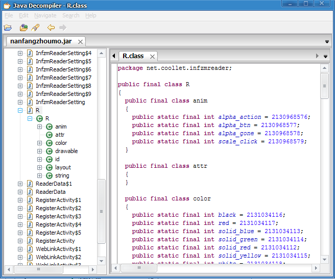Click tree panel vertical scrollbar thumb
The height and width of the screenshot is (279, 335).
102,212
